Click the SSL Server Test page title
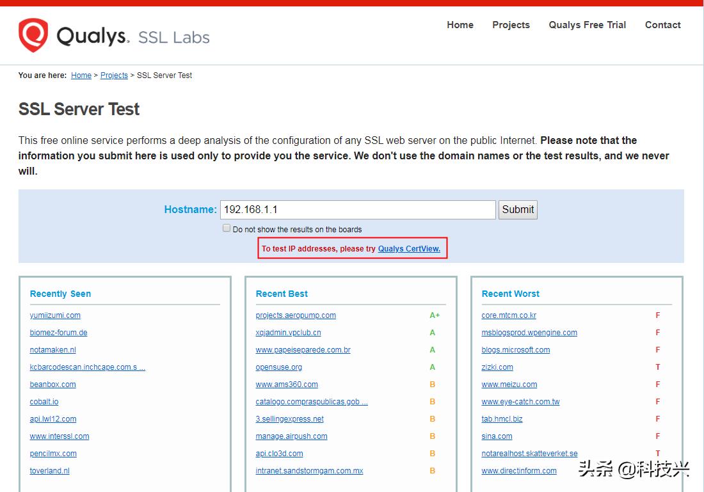Screen dimensions: 704x492 [79, 109]
